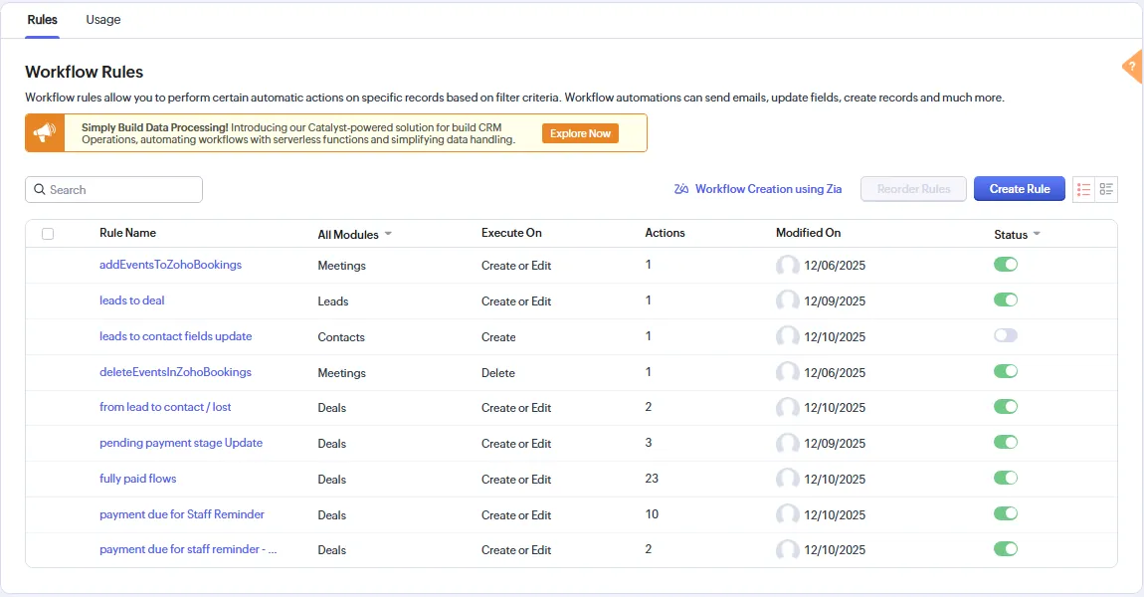
Task: Switch to detailed grouped view icon
Action: tap(1106, 189)
